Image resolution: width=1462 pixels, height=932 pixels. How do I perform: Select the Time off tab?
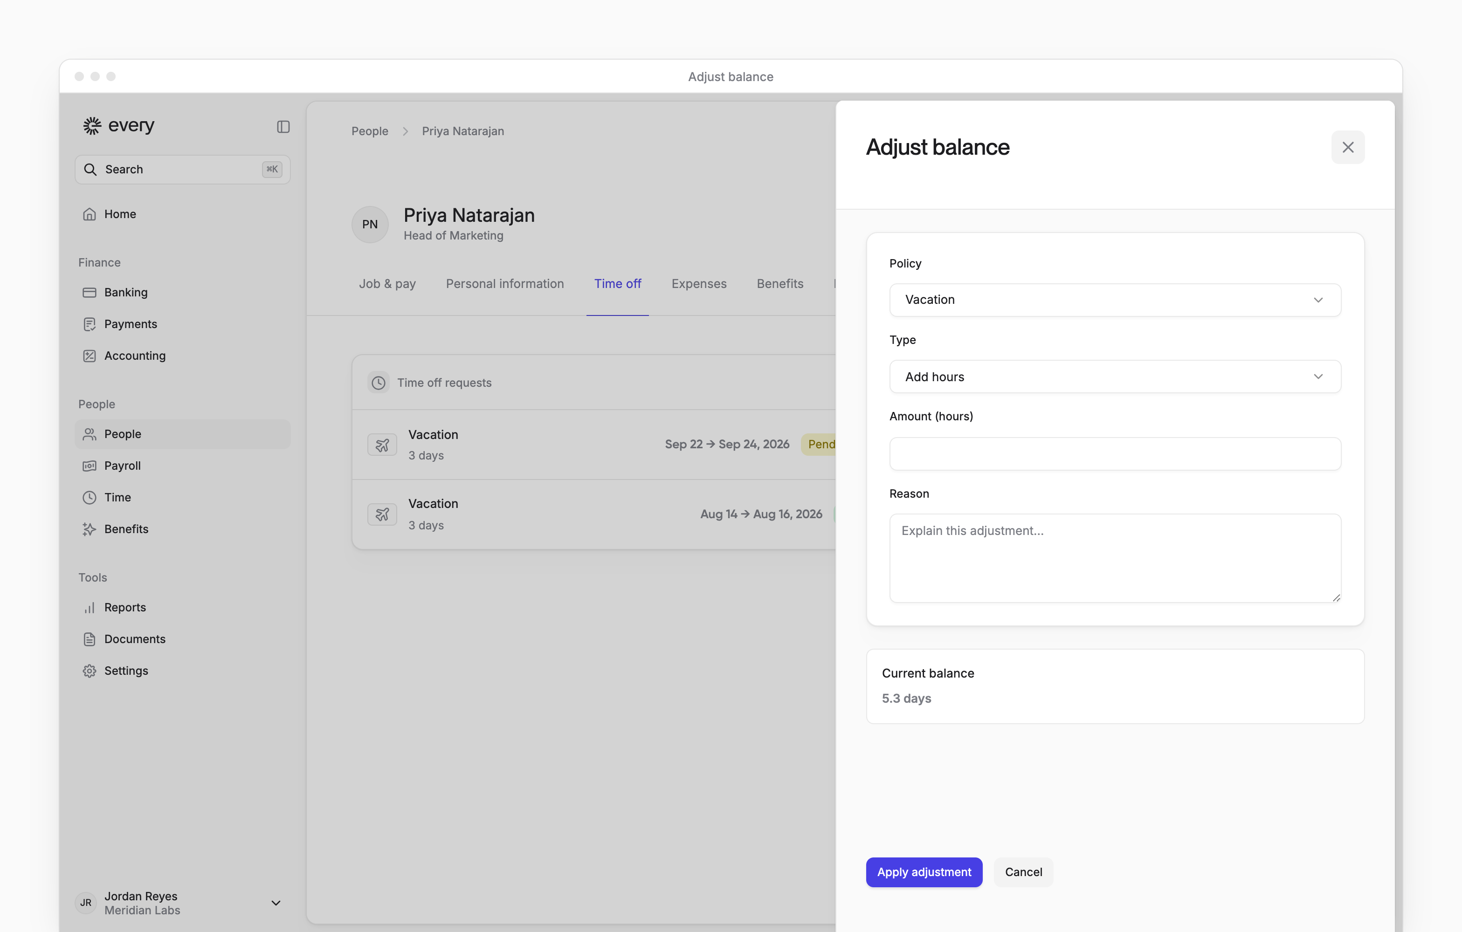pyautogui.click(x=617, y=283)
